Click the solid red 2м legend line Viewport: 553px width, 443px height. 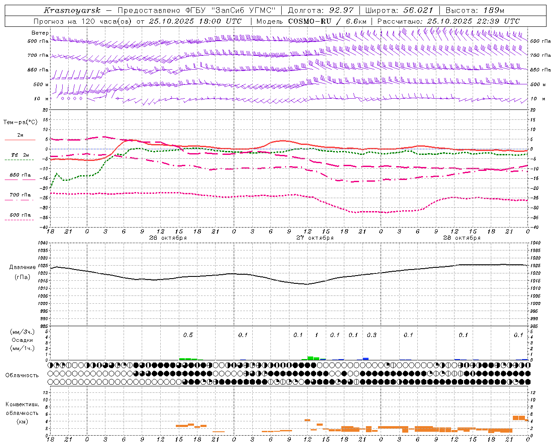pyautogui.click(x=20, y=140)
